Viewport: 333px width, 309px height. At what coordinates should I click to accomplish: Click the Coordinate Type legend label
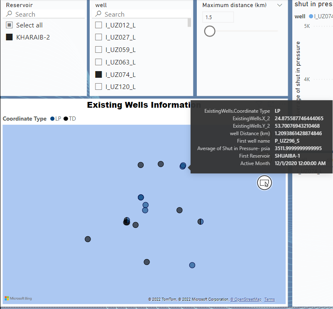[24, 119]
